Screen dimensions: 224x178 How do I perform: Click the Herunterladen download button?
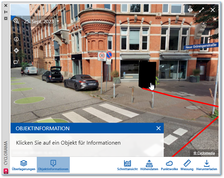207,165
